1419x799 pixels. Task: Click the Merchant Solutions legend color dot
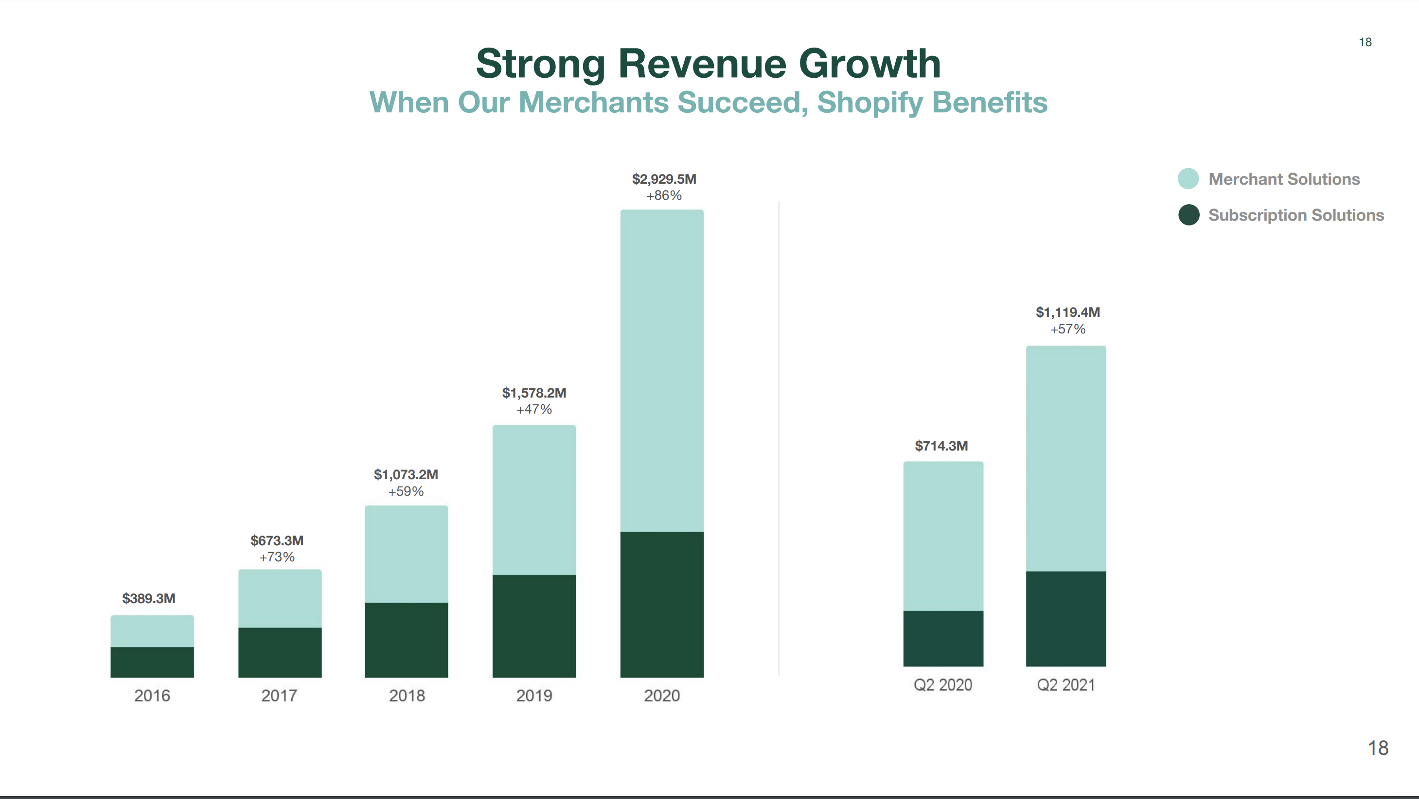1188,179
